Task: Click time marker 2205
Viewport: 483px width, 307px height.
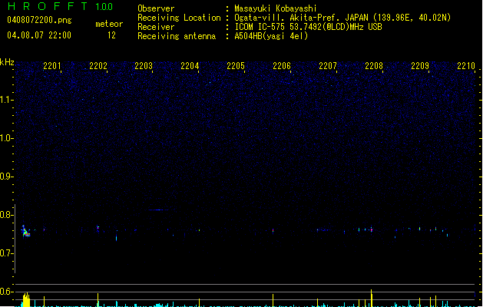Action: (236, 65)
